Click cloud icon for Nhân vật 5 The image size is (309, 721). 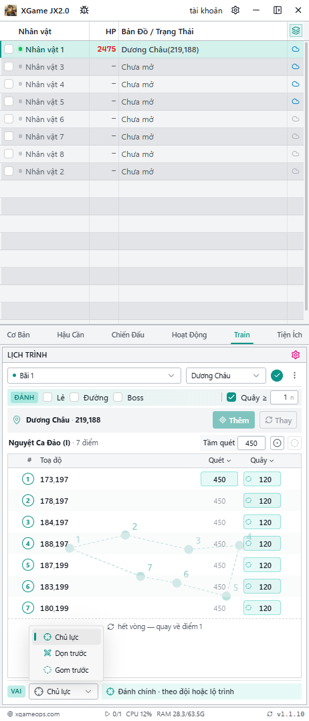296,102
